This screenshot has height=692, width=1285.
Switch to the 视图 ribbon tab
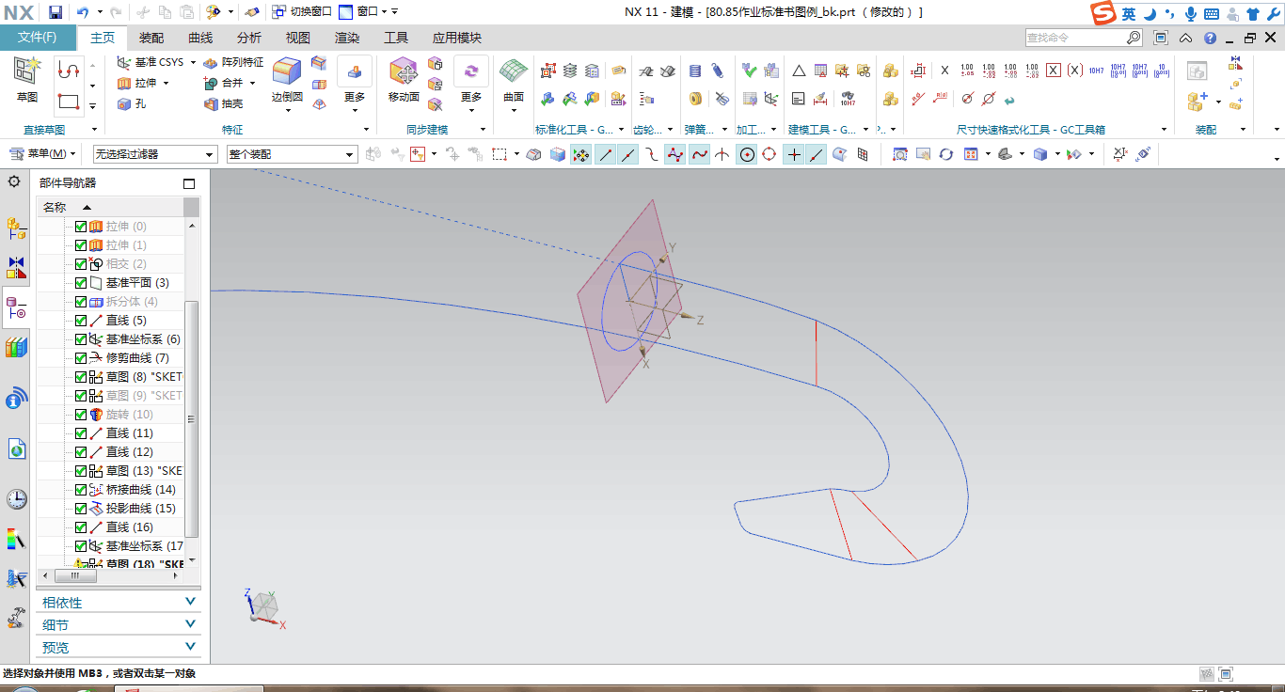(298, 38)
